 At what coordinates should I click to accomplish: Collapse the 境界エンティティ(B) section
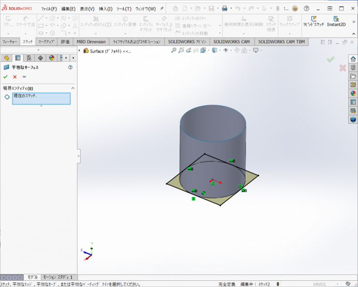point(73,88)
